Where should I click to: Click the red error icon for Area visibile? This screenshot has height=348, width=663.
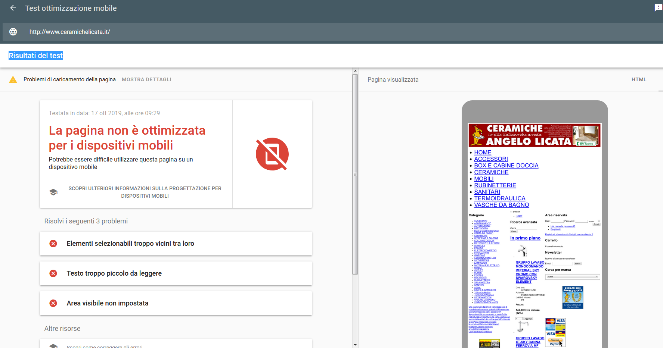click(53, 303)
